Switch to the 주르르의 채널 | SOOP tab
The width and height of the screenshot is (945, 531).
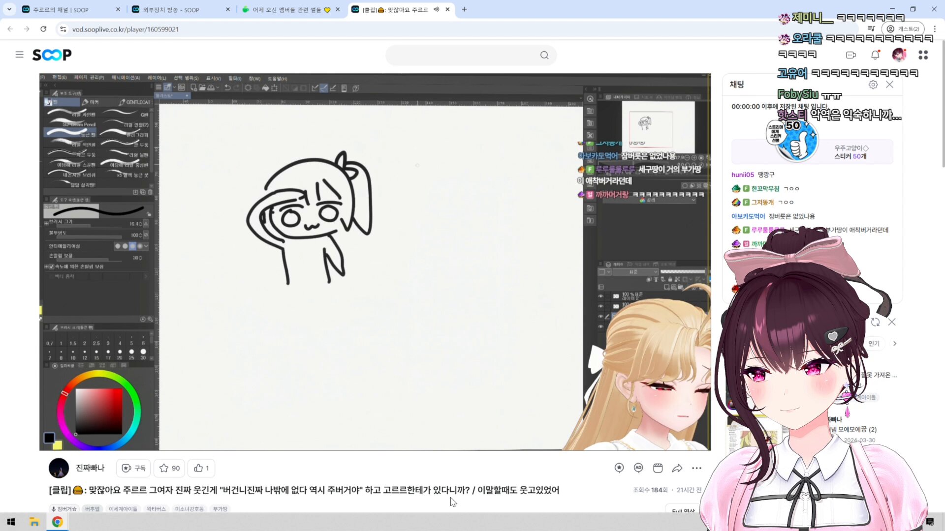click(x=61, y=10)
